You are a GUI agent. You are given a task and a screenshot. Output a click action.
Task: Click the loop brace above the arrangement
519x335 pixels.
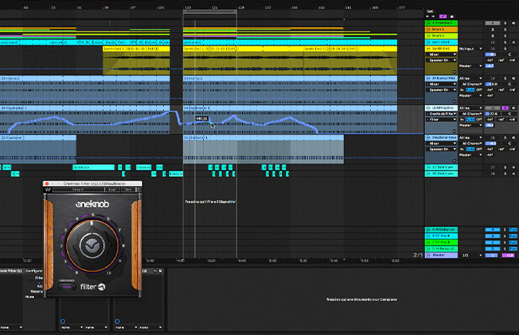pos(210,12)
